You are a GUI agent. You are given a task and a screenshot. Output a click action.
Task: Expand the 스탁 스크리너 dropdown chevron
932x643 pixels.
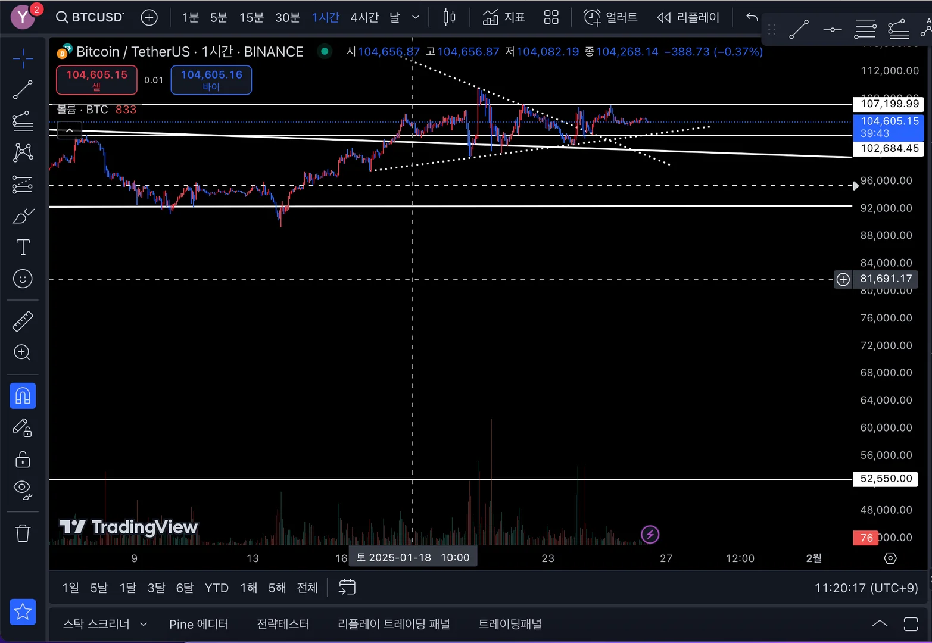(x=144, y=624)
